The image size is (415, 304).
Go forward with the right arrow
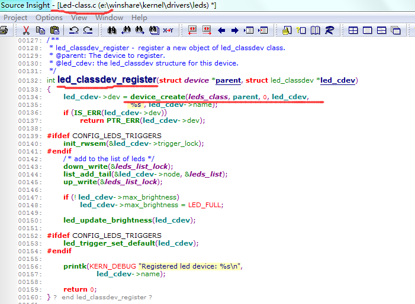pyautogui.click(x=235, y=31)
